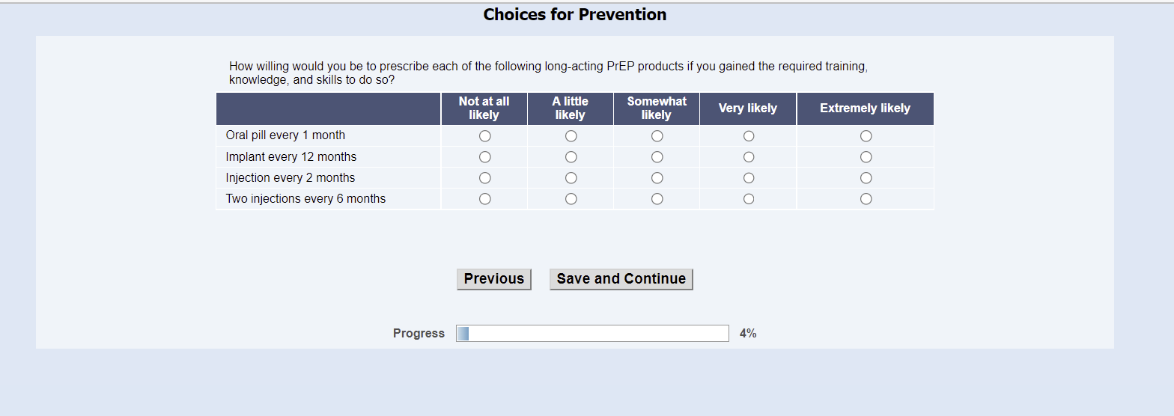Select 'Not at all likely' for Oral pill
The width and height of the screenshot is (1174, 416).
tap(484, 136)
